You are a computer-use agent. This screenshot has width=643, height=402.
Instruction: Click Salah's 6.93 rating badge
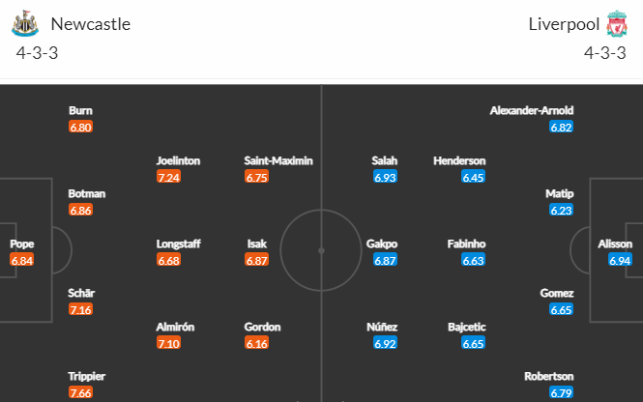[x=385, y=177]
